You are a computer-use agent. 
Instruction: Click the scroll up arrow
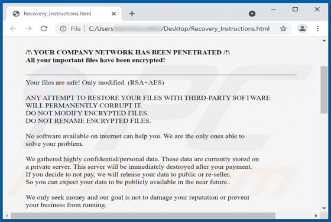(x=324, y=41)
